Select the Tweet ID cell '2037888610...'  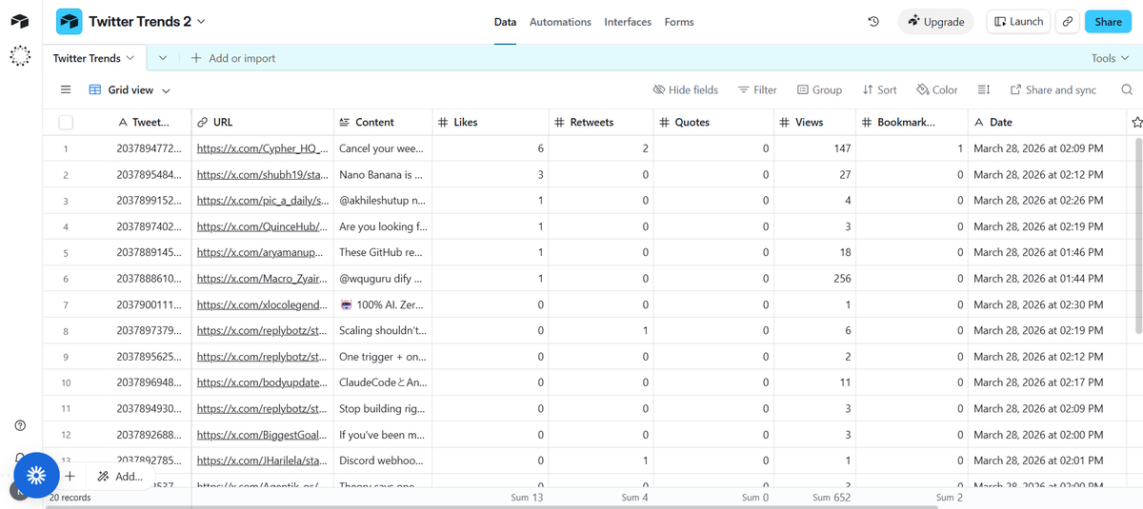[x=148, y=279]
